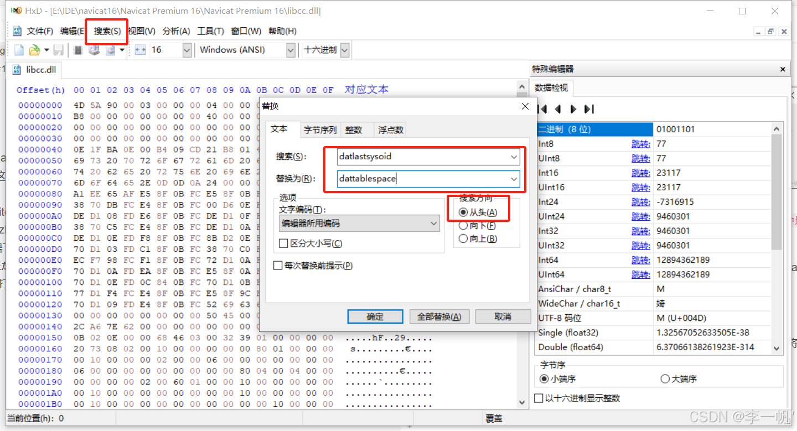Click offset 00000160 in hex view
Viewport: 797px width, 431px height.
click(40, 349)
